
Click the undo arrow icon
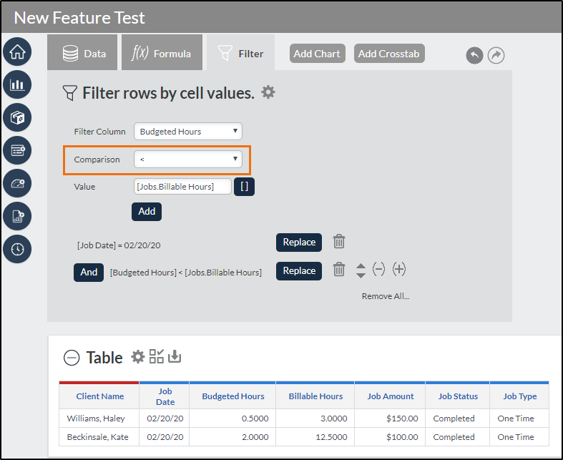(x=474, y=55)
